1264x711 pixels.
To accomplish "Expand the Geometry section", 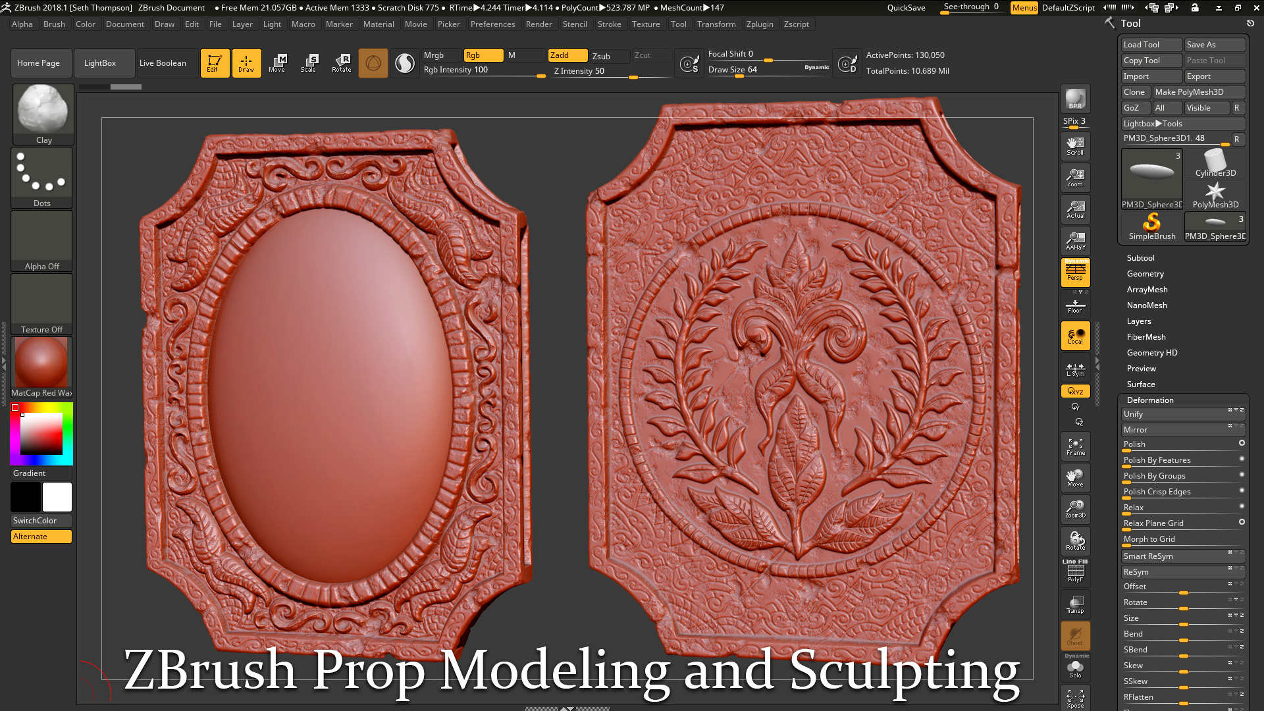I will coord(1145,274).
